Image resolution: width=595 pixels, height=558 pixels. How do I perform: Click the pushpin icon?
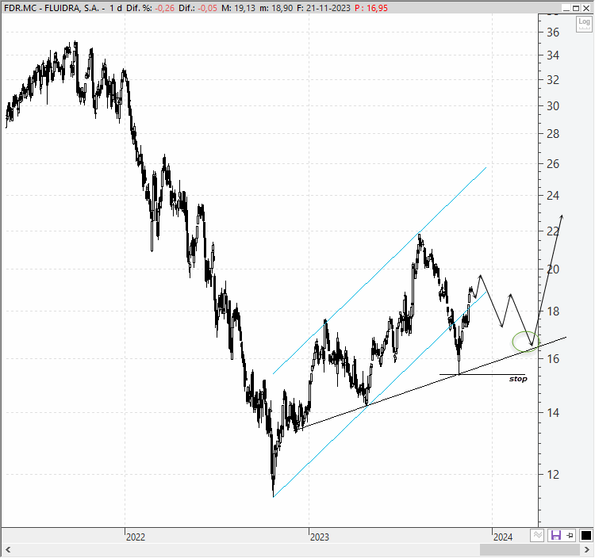(570, 535)
